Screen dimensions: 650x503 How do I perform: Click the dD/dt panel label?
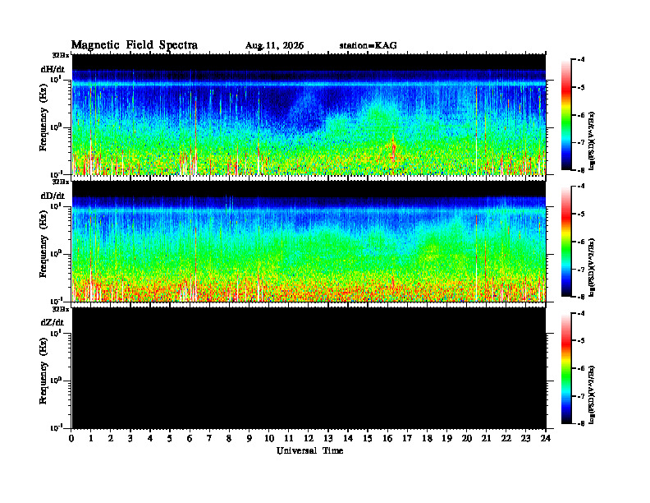click(53, 196)
